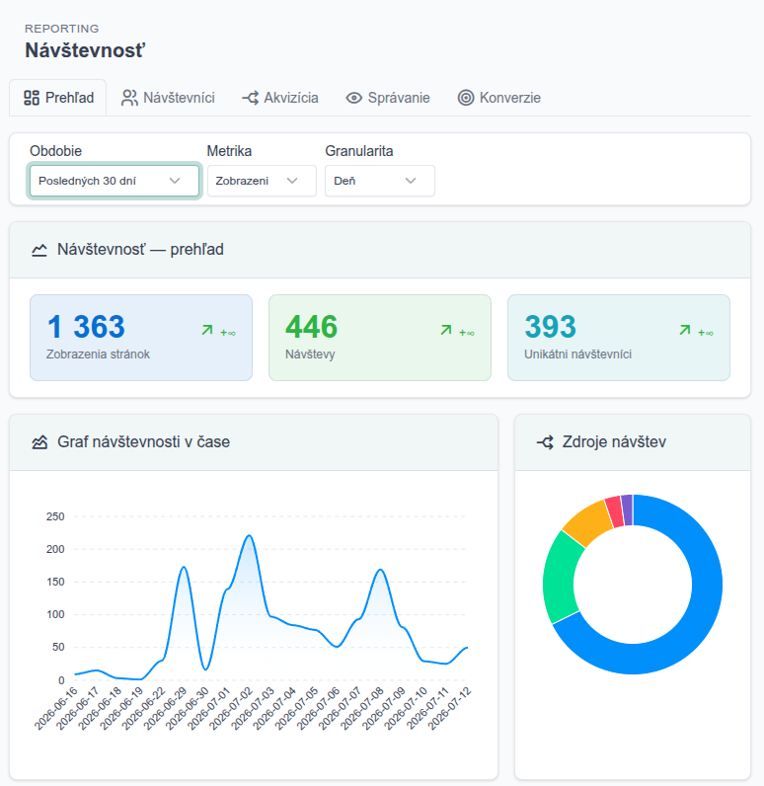Image resolution: width=764 pixels, height=786 pixels.
Task: Click the 250 y-axis label
Action: tap(55, 516)
